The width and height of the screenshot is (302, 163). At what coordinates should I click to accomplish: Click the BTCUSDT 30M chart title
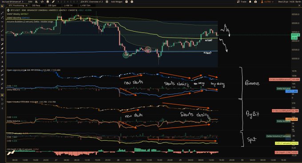tap(24, 10)
